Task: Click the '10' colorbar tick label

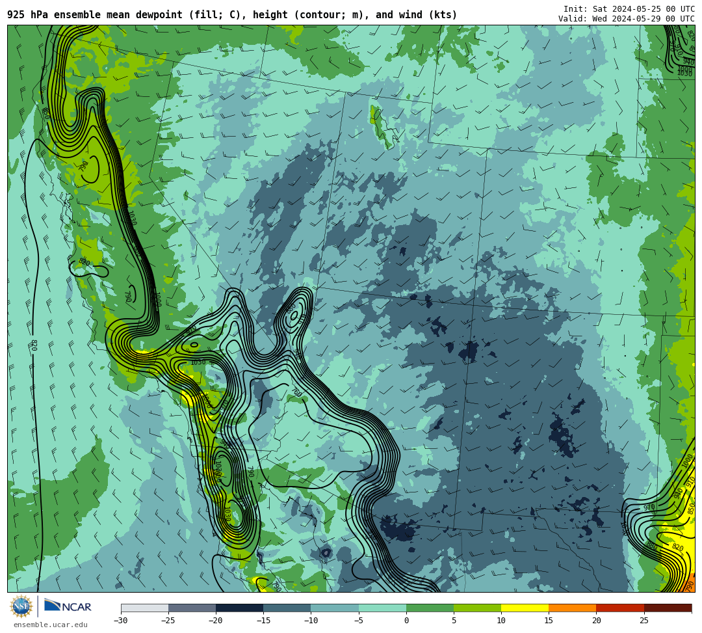Action: pos(501,621)
